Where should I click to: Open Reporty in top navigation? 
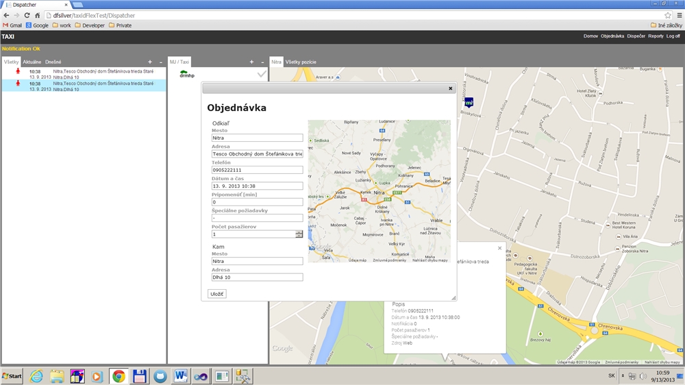(656, 36)
